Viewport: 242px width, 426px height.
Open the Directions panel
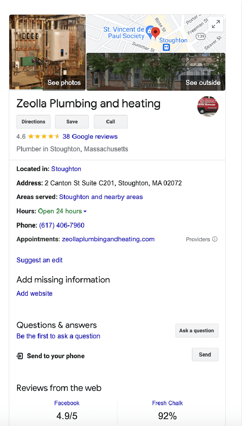tap(33, 122)
